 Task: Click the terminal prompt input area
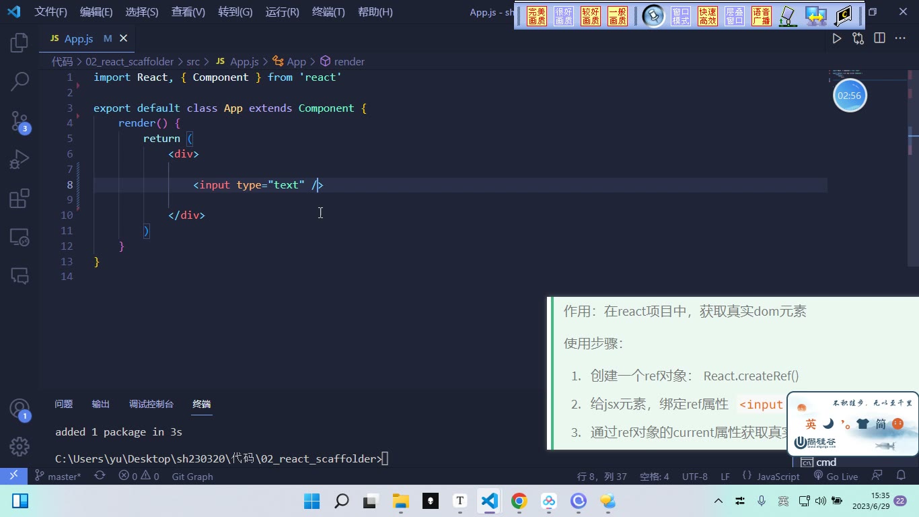(385, 459)
